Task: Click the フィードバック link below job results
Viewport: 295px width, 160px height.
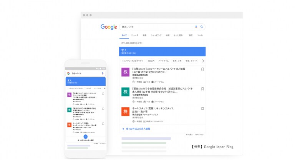Action: (199, 134)
